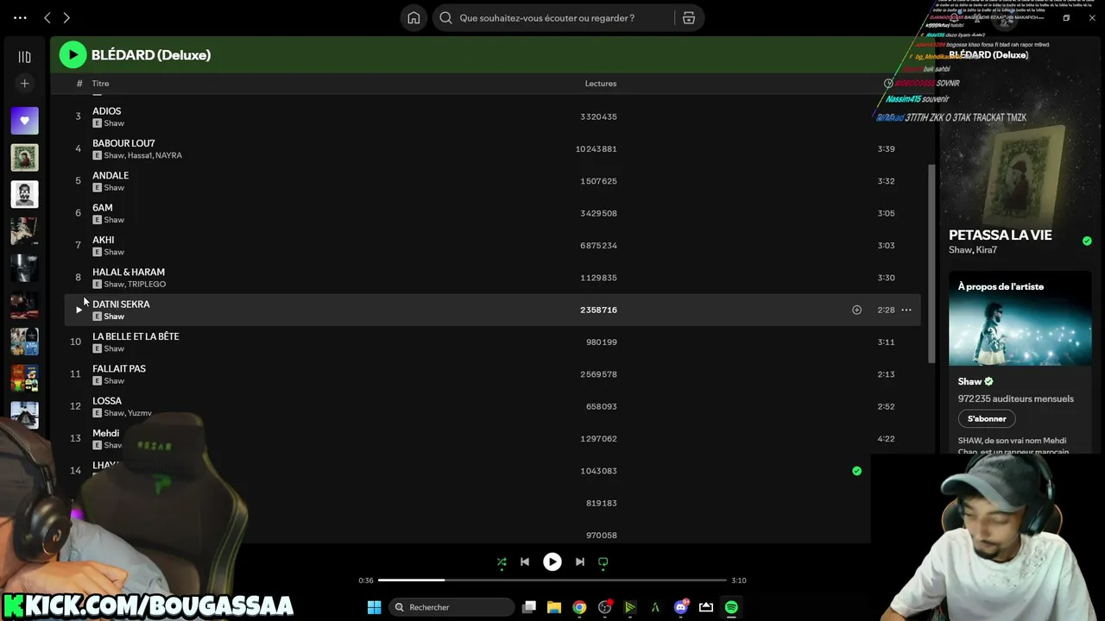Expand Your Library sidebar
The image size is (1105, 621).
(24, 57)
